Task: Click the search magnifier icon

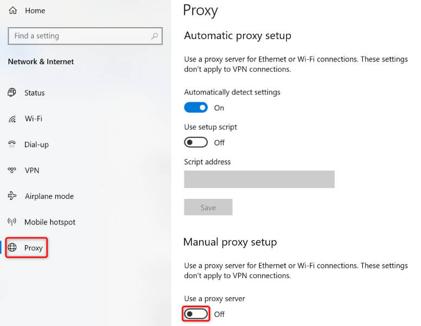Action: click(155, 36)
